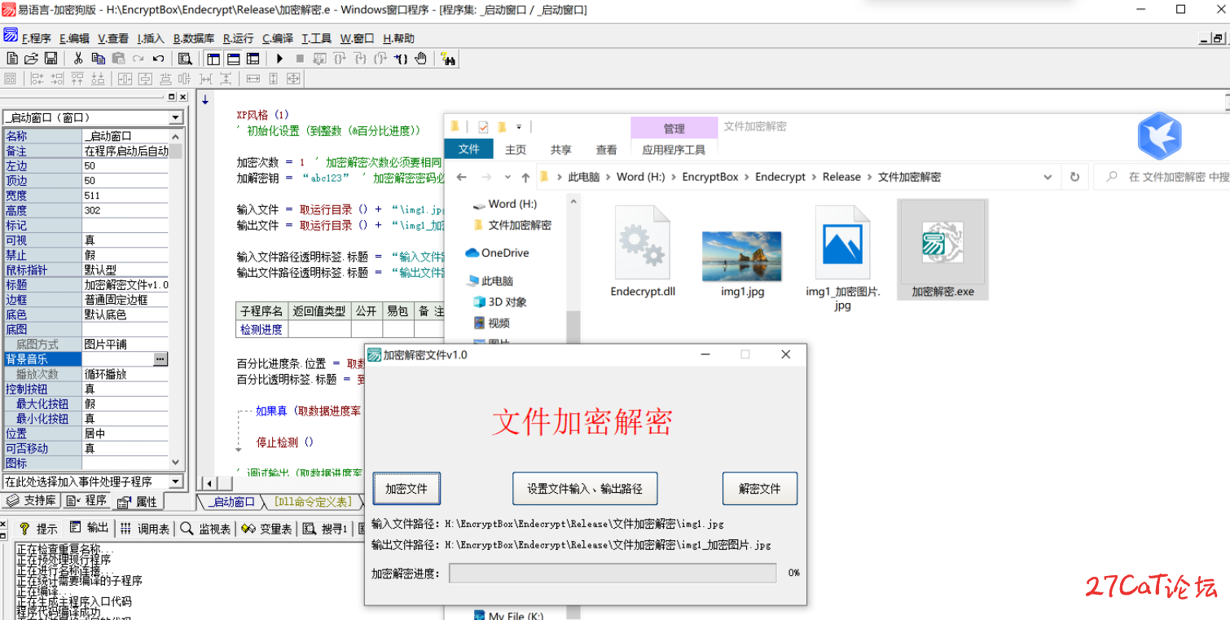Switch to the 属性 tab
Screen dimensions: 1230x620
[x=137, y=501]
